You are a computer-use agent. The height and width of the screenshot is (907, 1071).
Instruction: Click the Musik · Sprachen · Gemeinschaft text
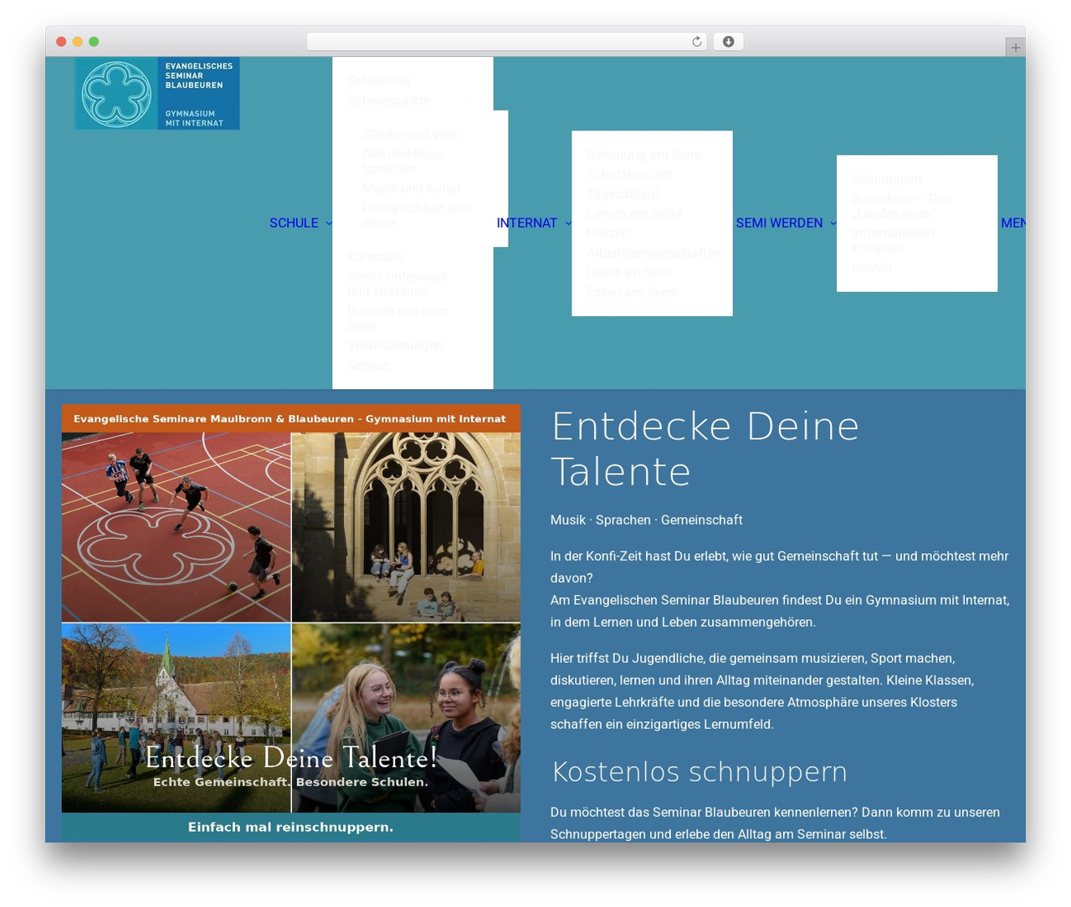click(647, 520)
